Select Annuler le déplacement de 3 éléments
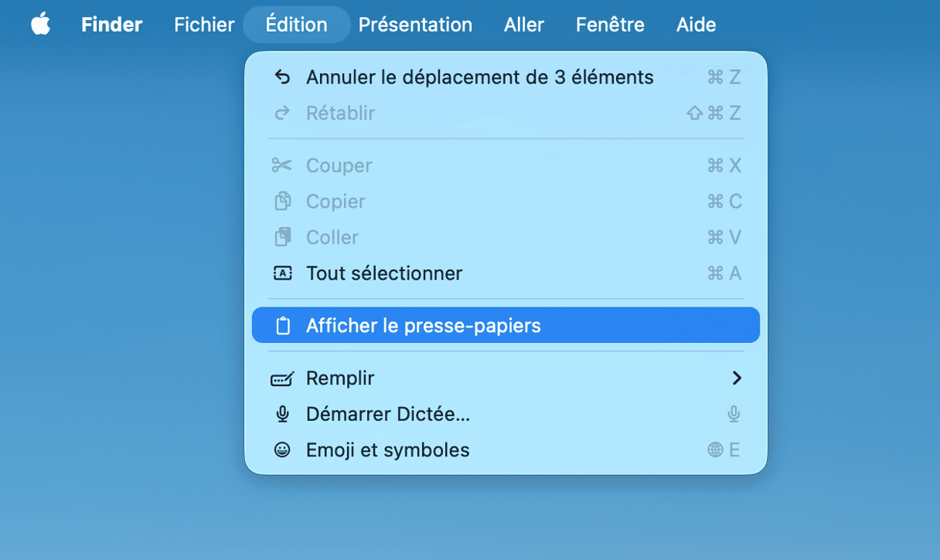The width and height of the screenshot is (940, 560). pos(479,77)
